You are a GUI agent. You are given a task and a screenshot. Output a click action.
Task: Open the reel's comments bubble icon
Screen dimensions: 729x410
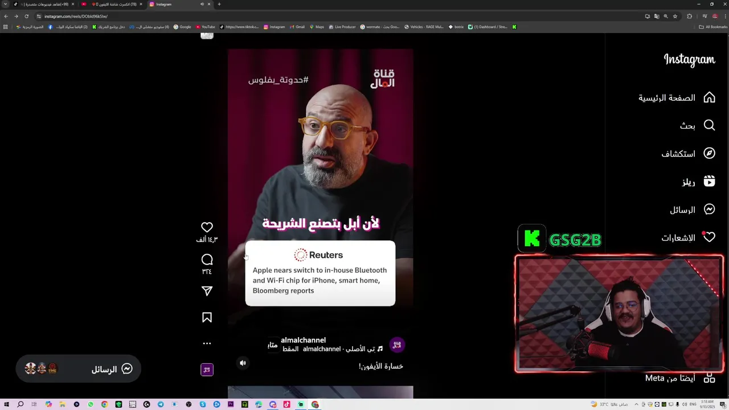click(207, 260)
